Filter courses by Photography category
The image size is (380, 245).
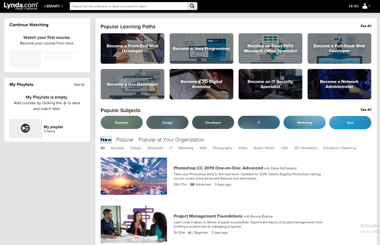tap(223, 148)
